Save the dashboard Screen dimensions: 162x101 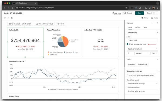pyautogui.click(x=140, y=13)
